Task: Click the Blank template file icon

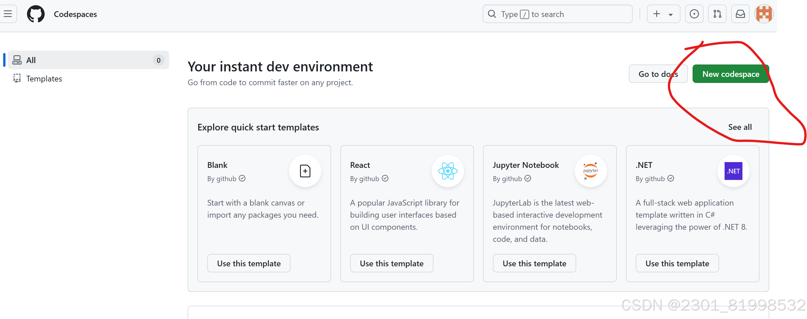Action: coord(305,171)
